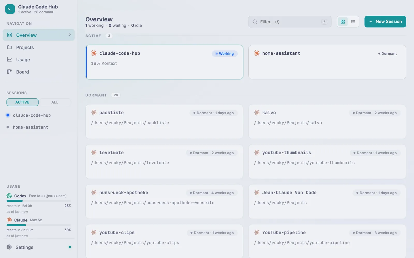Open the Projects folder icon
Viewport: 414px width, 258px height.
9,47
